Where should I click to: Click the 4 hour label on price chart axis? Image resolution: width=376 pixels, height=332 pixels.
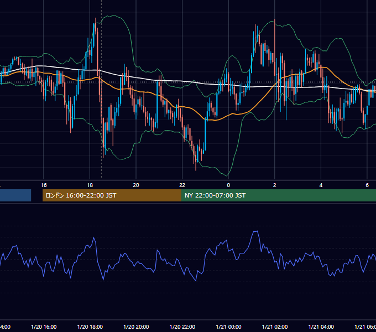[x=321, y=185]
